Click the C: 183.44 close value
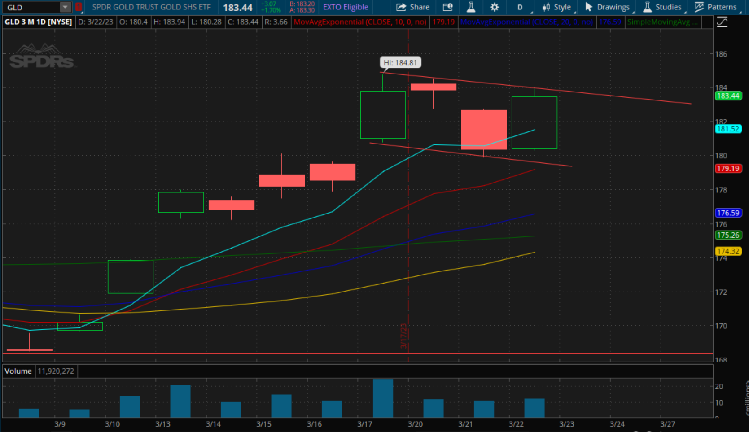749x432 pixels. tap(243, 22)
